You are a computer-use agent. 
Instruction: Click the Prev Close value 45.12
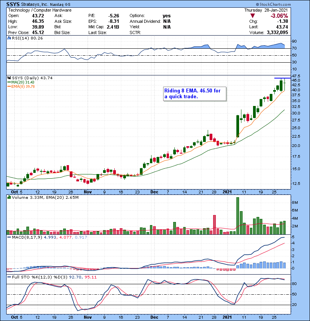[38, 32]
